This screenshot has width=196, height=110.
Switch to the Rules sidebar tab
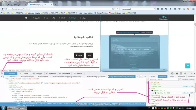pyautogui.click(x=153, y=77)
